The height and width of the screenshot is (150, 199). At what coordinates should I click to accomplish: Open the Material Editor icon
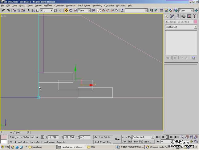coord(170,10)
